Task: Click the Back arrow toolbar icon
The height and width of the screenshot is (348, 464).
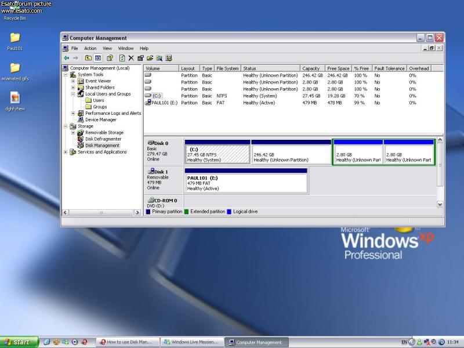Action: 67,58
